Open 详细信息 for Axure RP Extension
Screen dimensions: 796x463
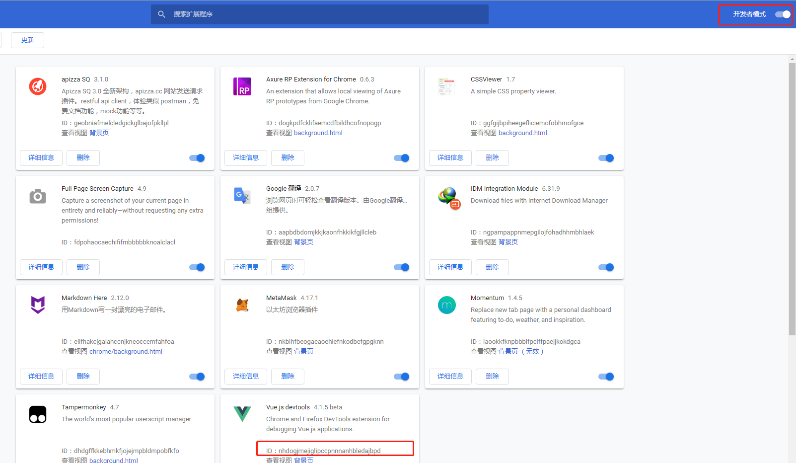click(x=246, y=158)
